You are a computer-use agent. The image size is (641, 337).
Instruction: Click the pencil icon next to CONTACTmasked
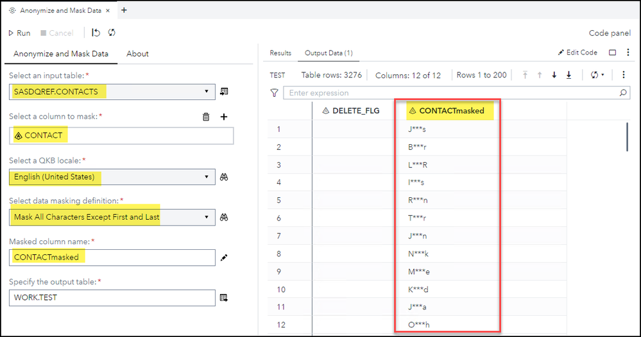(224, 258)
